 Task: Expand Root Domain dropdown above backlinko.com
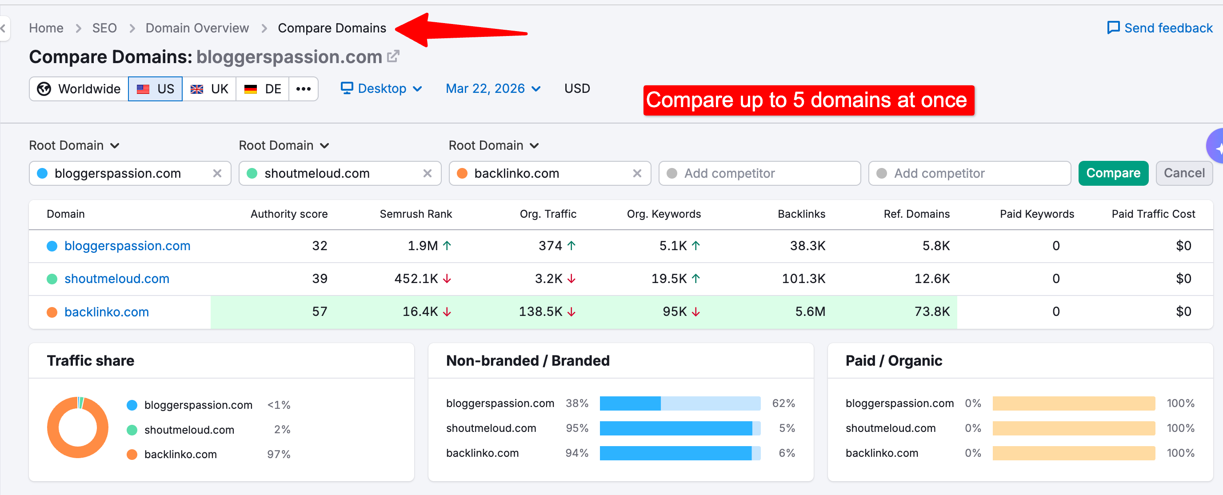coord(494,146)
